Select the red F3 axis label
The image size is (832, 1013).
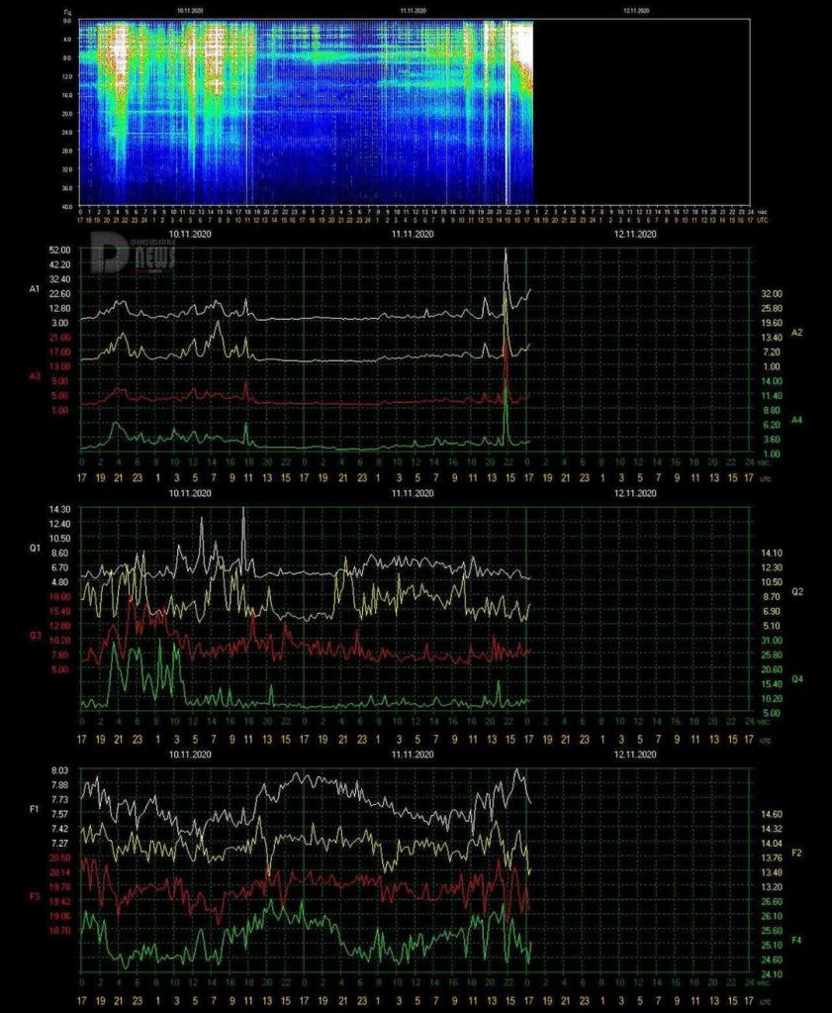click(x=35, y=896)
